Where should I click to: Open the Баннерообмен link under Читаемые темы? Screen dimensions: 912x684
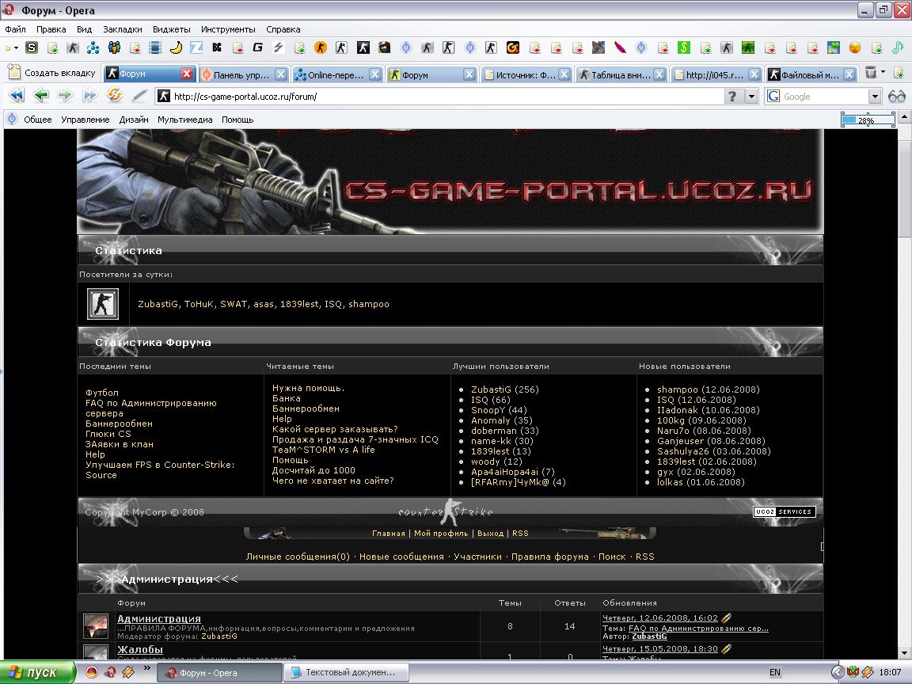click(306, 408)
